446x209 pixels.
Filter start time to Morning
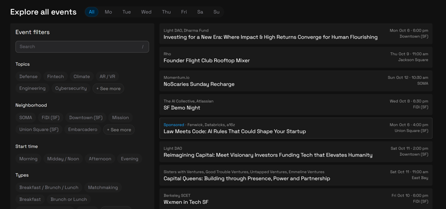click(x=28, y=159)
